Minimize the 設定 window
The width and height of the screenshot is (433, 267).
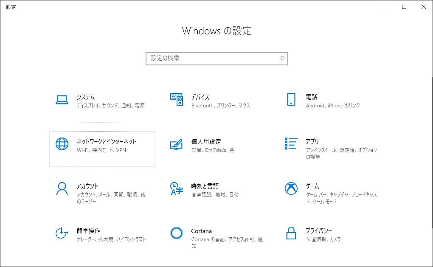click(x=385, y=7)
